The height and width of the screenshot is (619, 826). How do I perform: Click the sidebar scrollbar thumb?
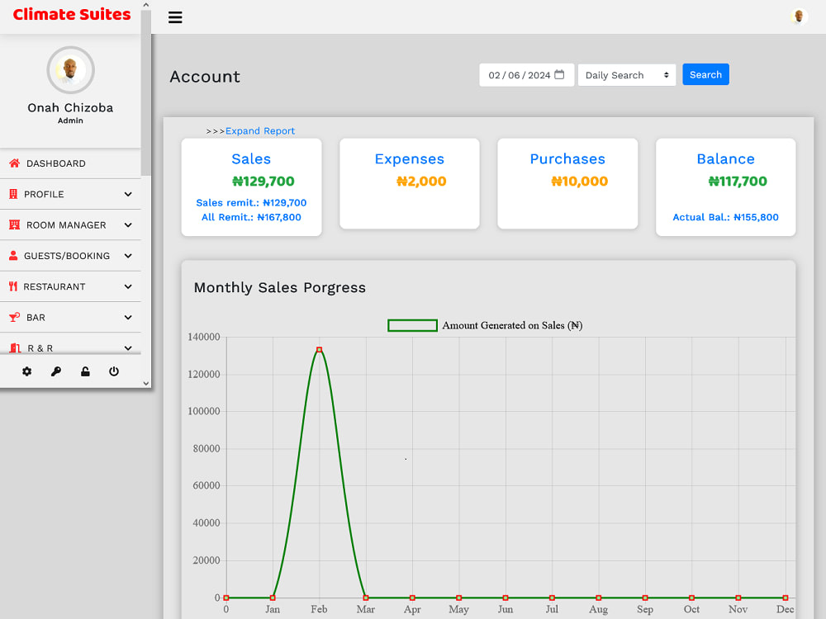coord(146,92)
